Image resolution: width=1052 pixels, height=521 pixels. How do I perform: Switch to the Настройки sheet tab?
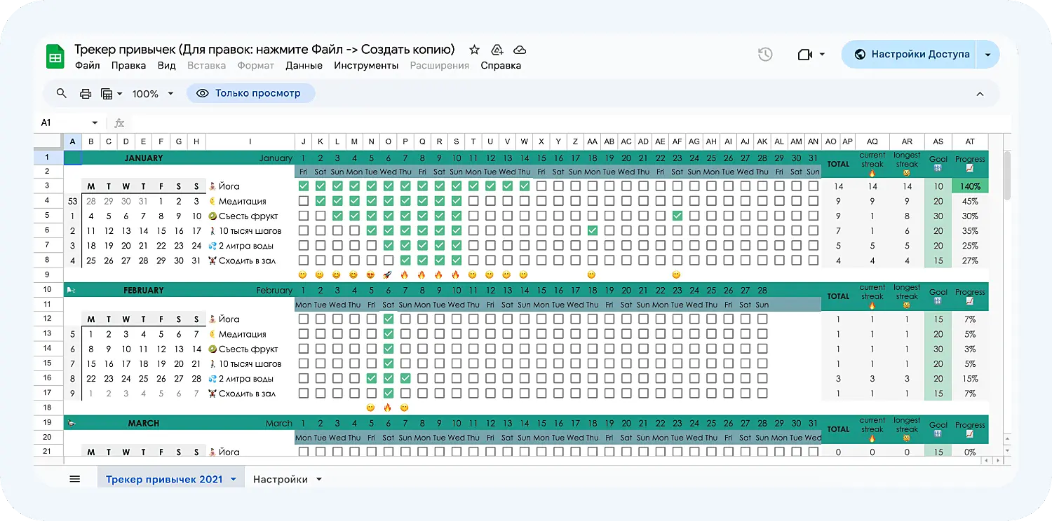pos(280,480)
